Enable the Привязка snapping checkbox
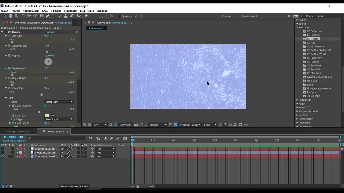 pos(119,16)
